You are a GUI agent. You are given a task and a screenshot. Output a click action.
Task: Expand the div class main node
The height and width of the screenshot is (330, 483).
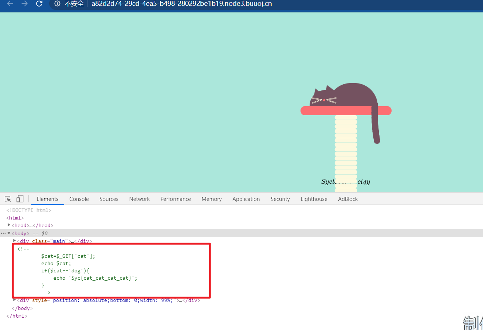[15, 241]
